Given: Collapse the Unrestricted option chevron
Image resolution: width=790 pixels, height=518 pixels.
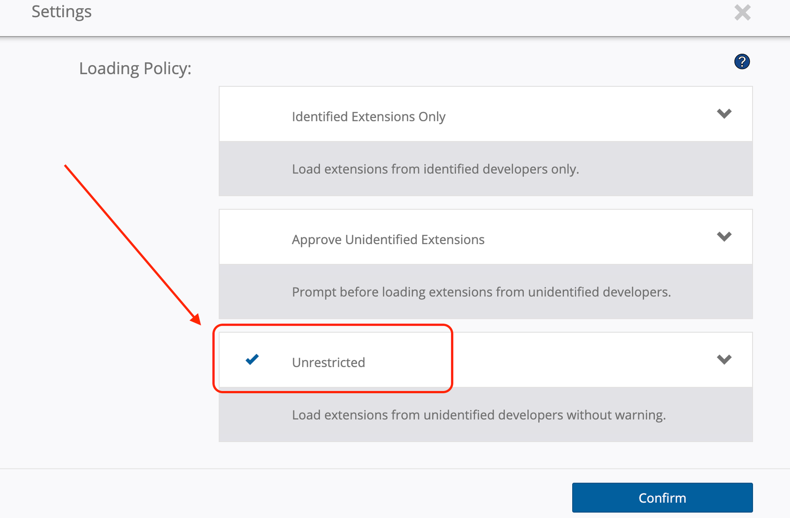Looking at the screenshot, I should coord(724,359).
